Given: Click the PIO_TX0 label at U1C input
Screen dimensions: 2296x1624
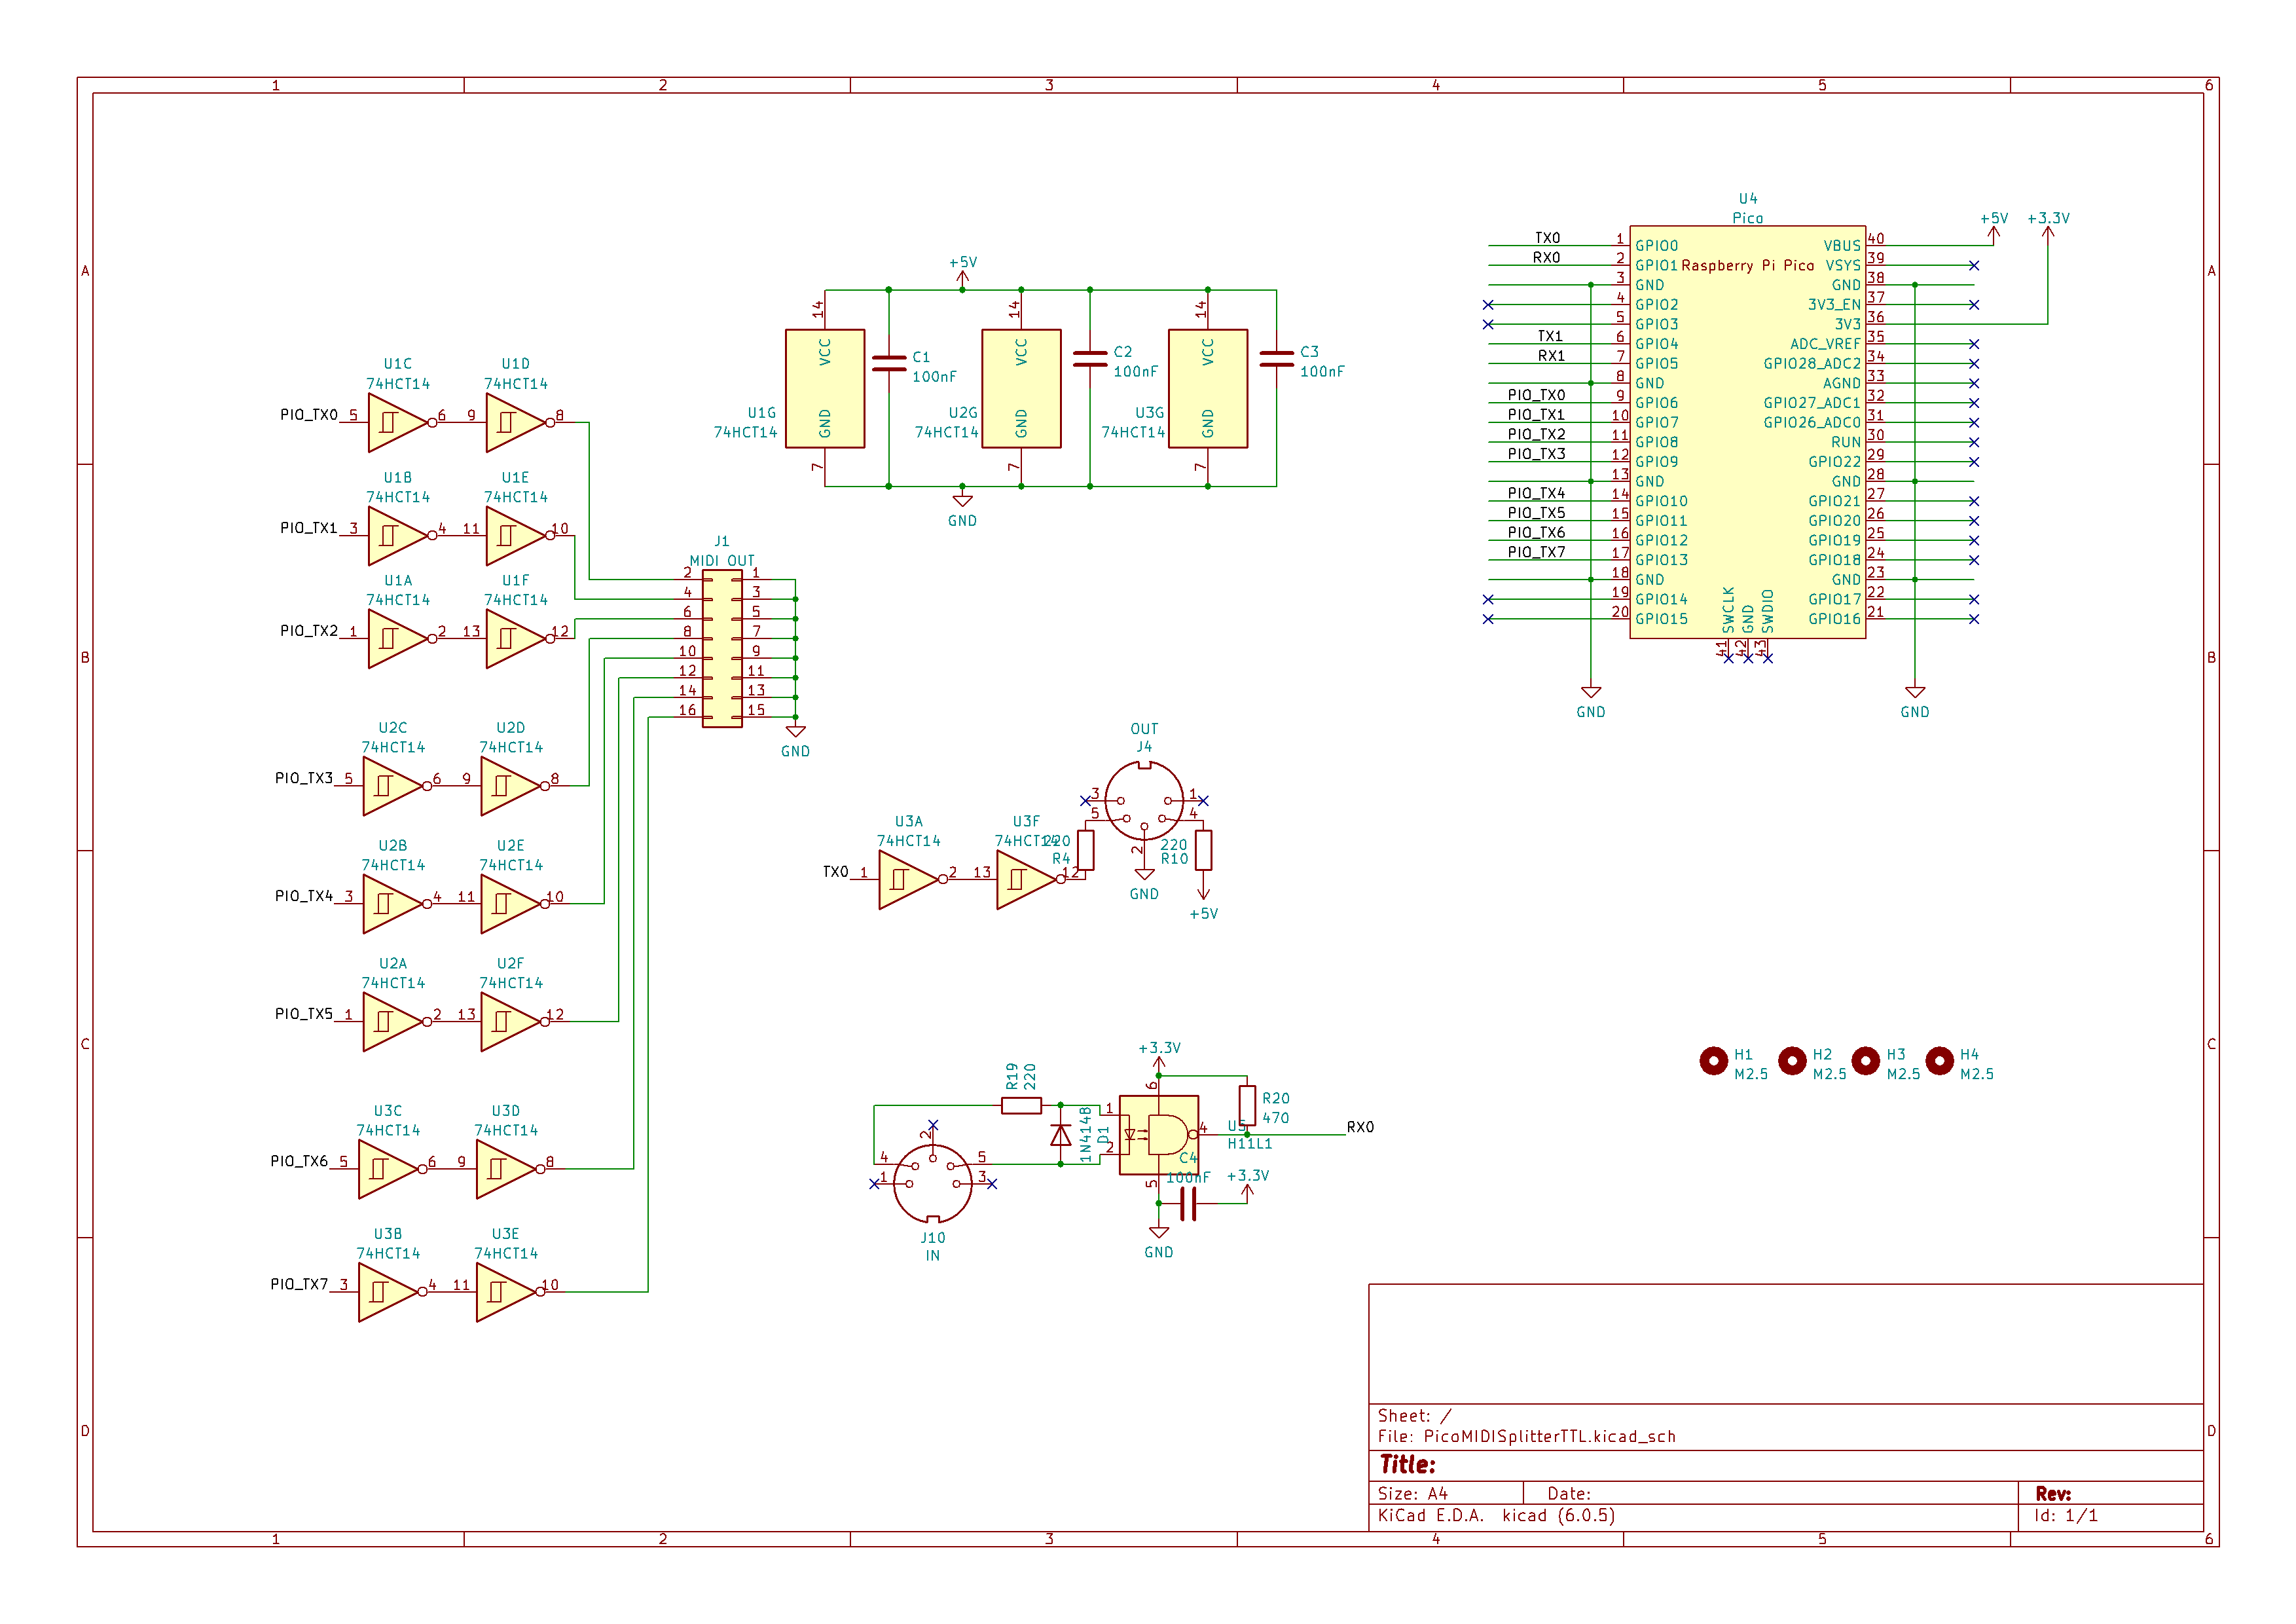Looking at the screenshot, I should 309,415.
